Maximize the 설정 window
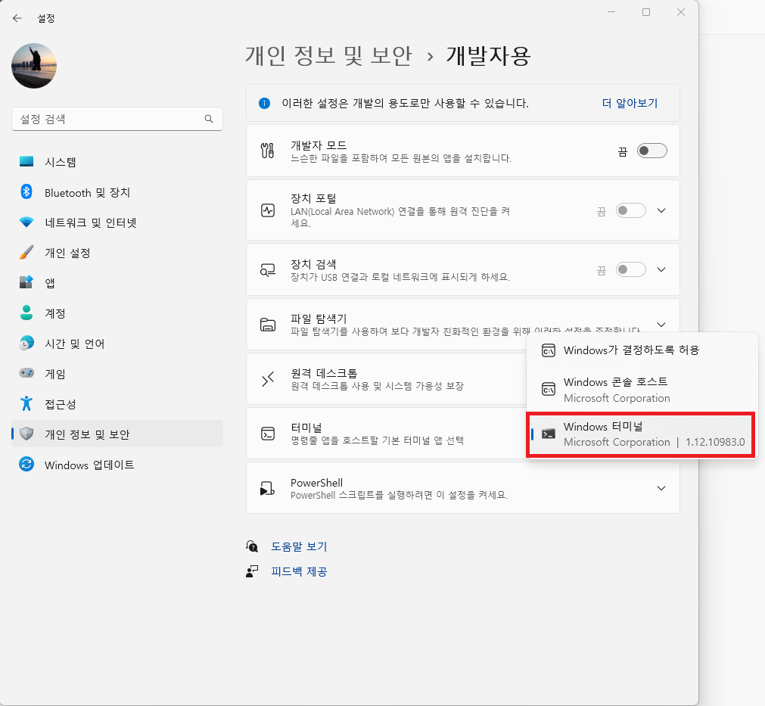Image resolution: width=765 pixels, height=706 pixels. coord(646,12)
